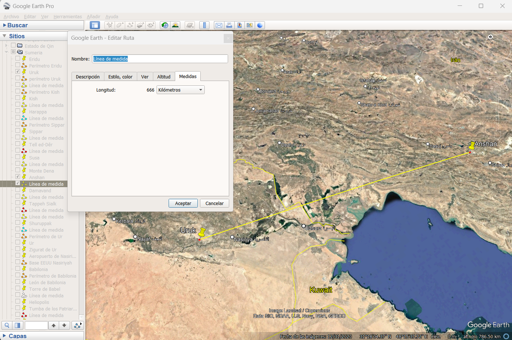
Task: Click the email envelope icon
Action: coord(219,25)
